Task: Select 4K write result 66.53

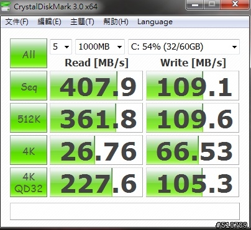Action: [193, 150]
